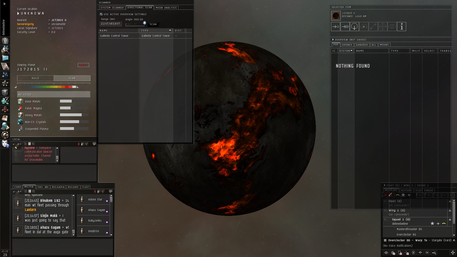Toggle Squad 1 voice mute speaker

point(385,220)
